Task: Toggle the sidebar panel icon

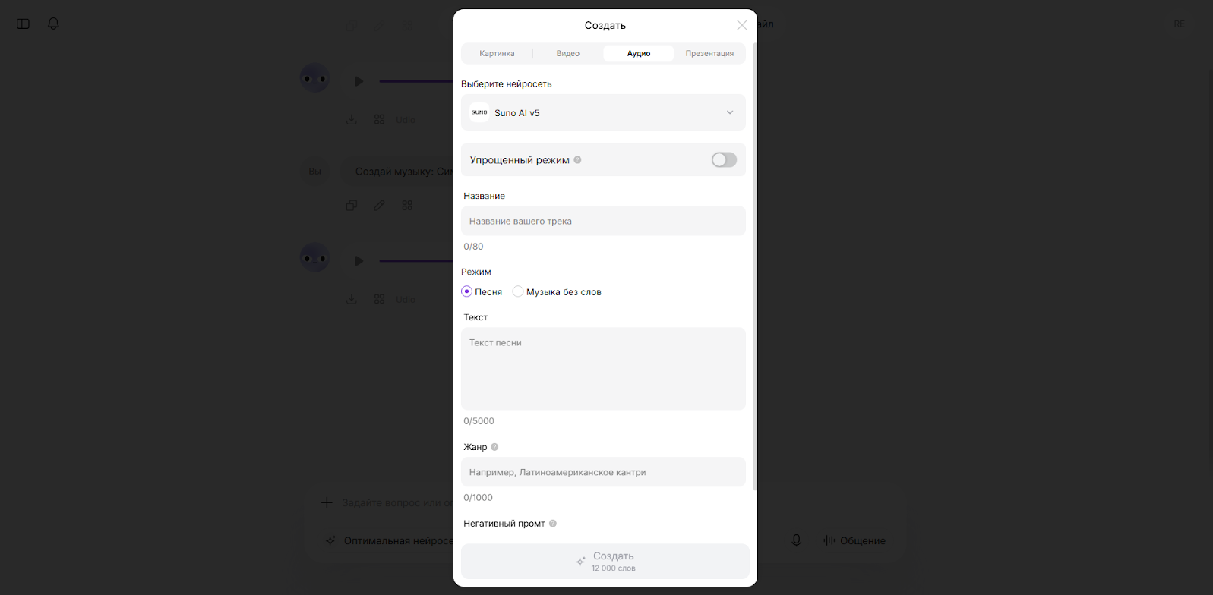Action: 23,24
